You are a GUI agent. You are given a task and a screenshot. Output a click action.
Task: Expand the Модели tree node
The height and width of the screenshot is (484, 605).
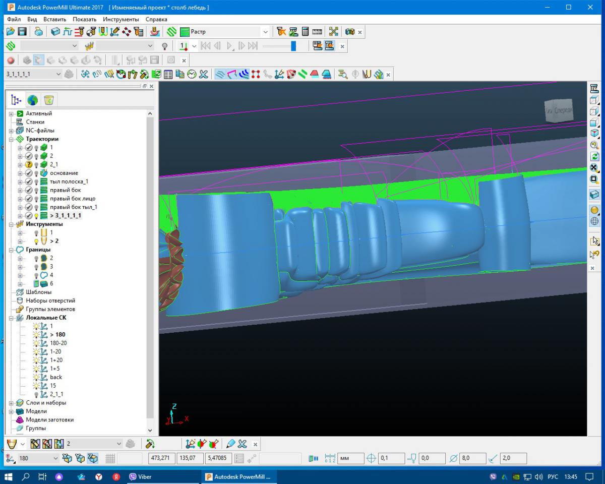pos(12,411)
